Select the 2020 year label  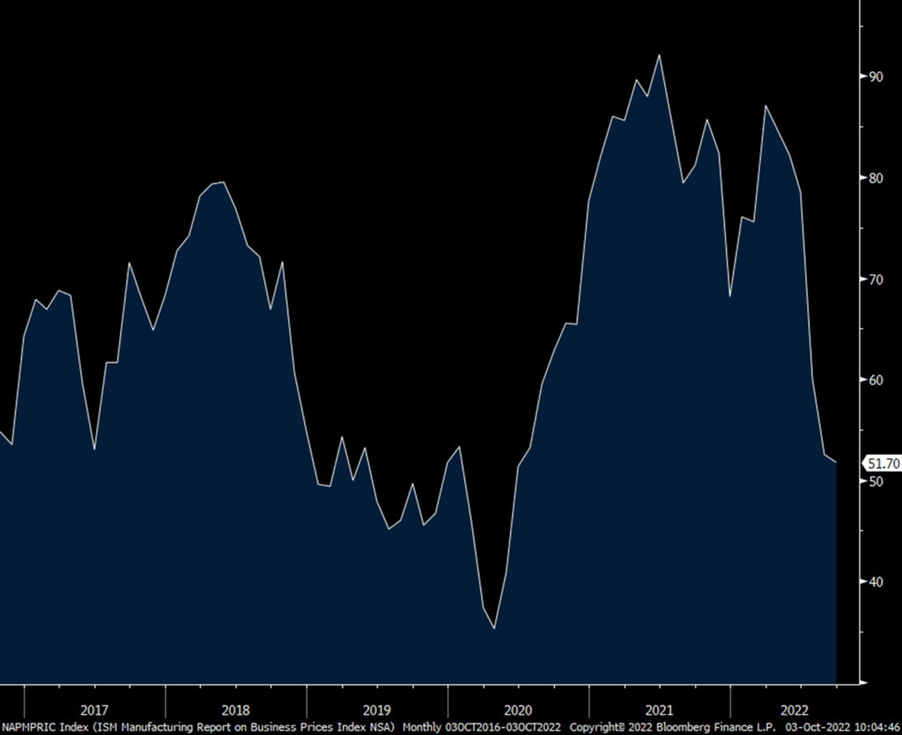coord(518,709)
